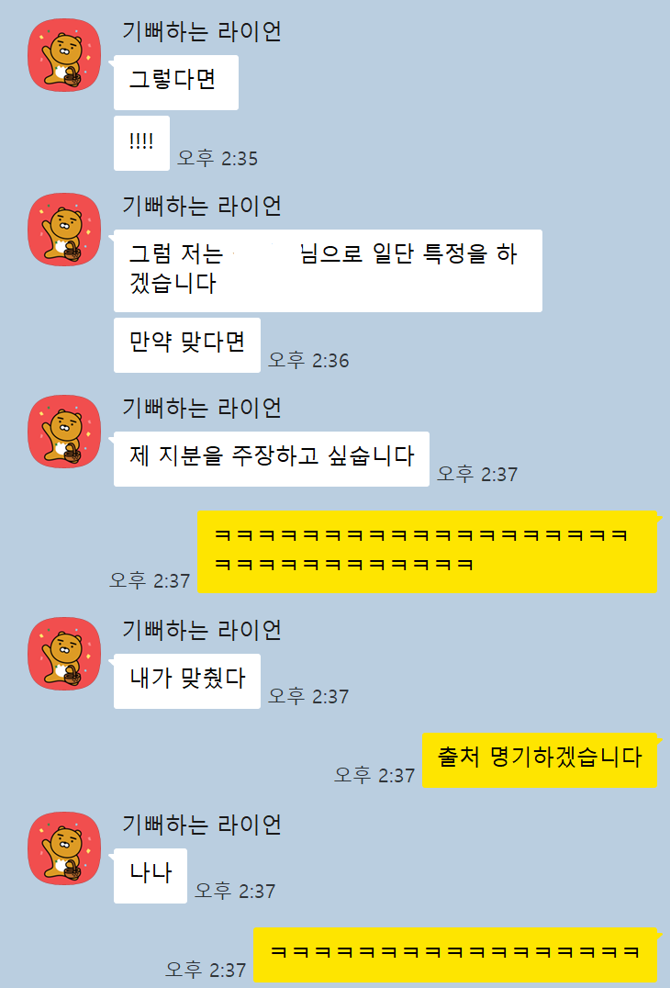Click the last yellow ㅋㅋㅋ bubble at bottom

(454, 955)
